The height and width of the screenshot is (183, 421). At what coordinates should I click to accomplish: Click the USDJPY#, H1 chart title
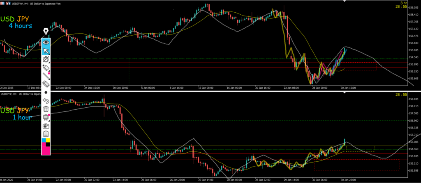[12, 94]
